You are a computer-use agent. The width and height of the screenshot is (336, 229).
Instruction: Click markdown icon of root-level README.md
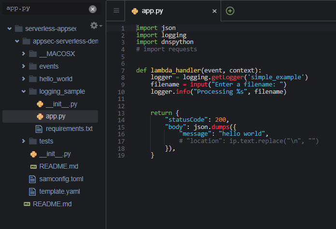pyautogui.click(x=27, y=204)
